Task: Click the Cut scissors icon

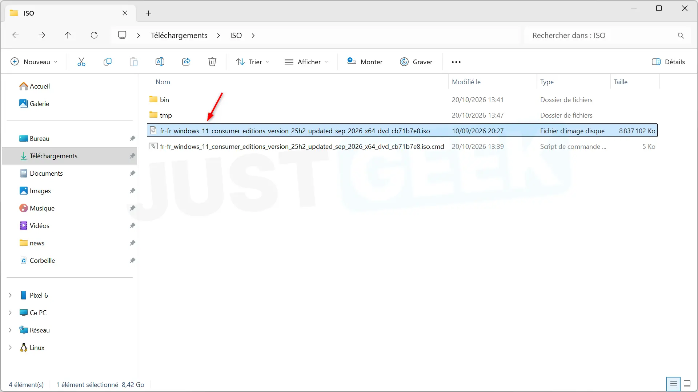Action: coord(81,62)
